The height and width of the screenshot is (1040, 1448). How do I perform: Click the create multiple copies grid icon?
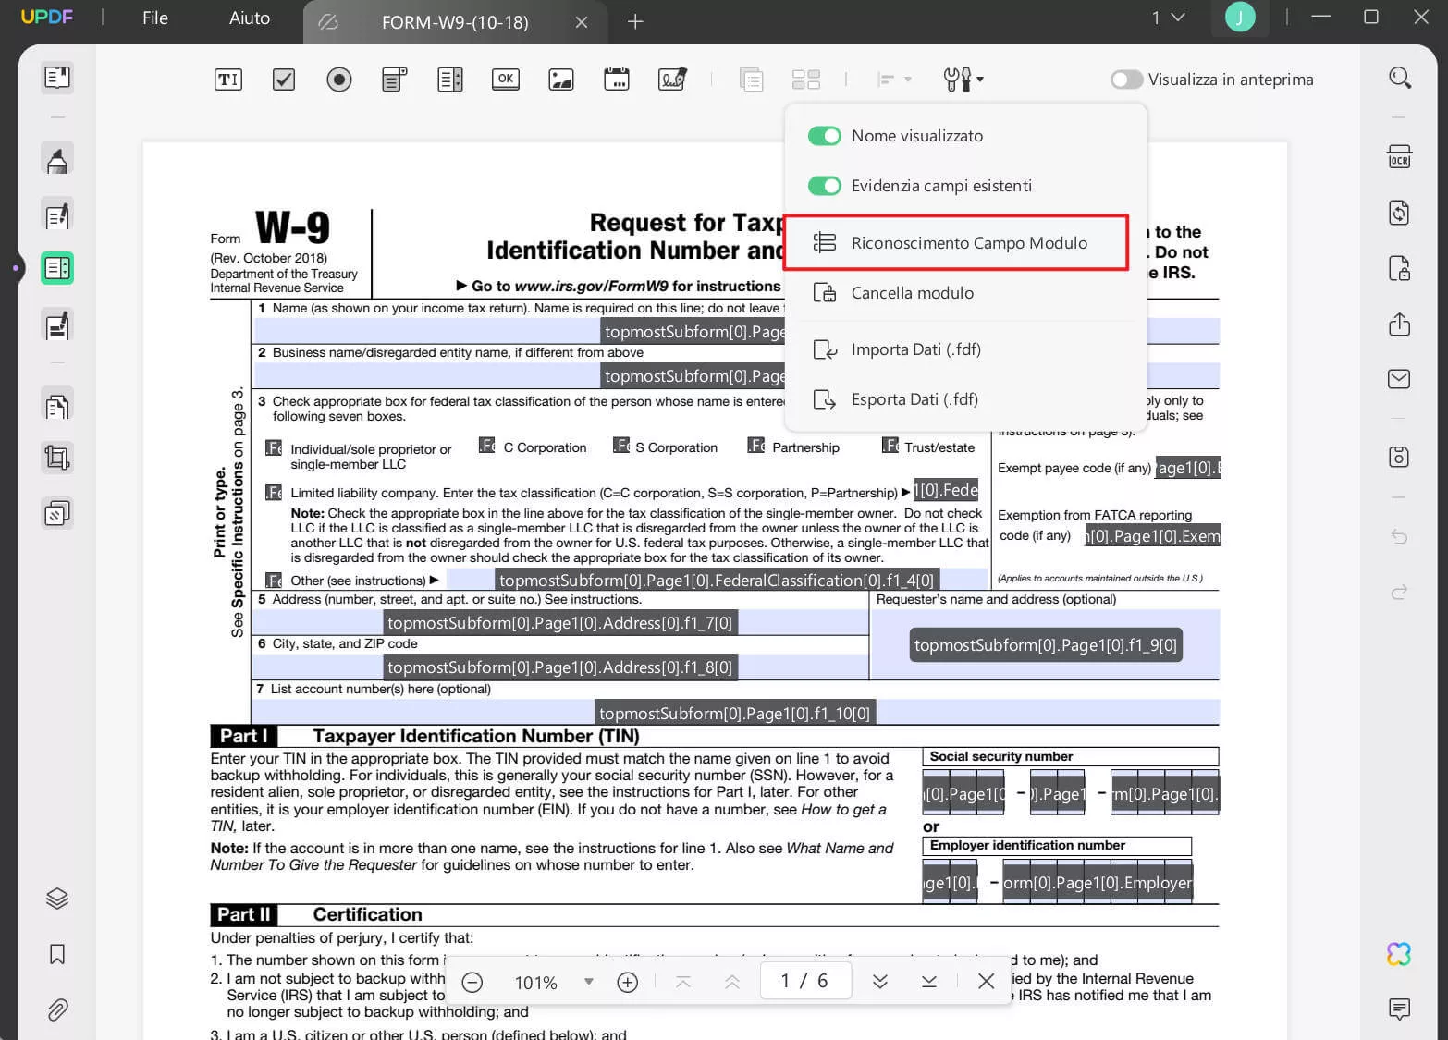(806, 80)
